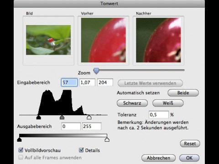This screenshot has width=219, height=164.
Task: Click the gamma field showing 1,07
Action: click(87, 82)
